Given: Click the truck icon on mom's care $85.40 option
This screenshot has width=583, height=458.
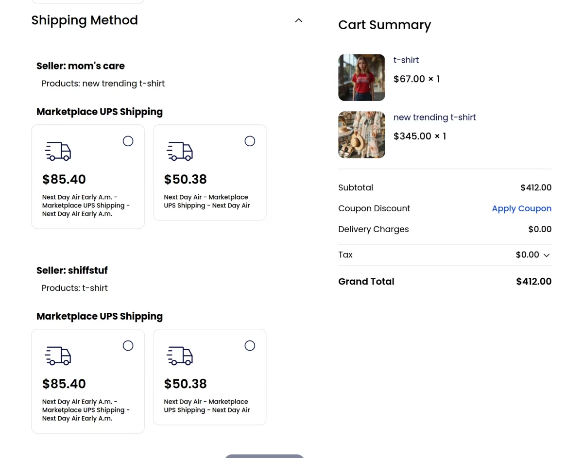Looking at the screenshot, I should pos(58,151).
